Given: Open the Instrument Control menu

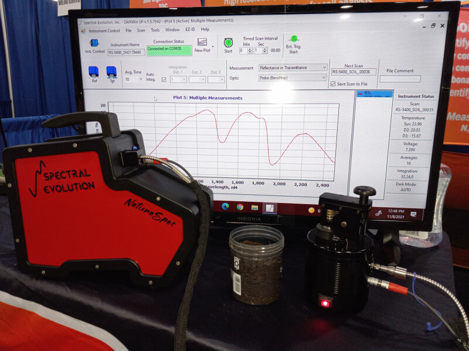Looking at the screenshot, I should [104, 31].
